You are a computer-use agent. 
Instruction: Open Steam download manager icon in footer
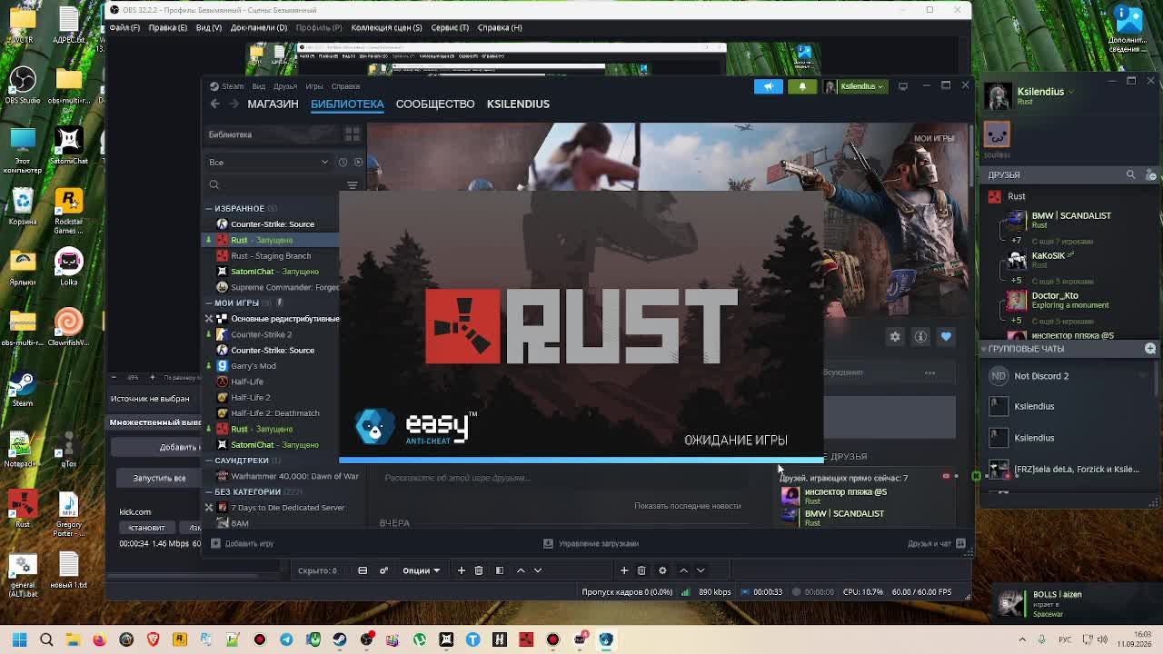pyautogui.click(x=548, y=543)
